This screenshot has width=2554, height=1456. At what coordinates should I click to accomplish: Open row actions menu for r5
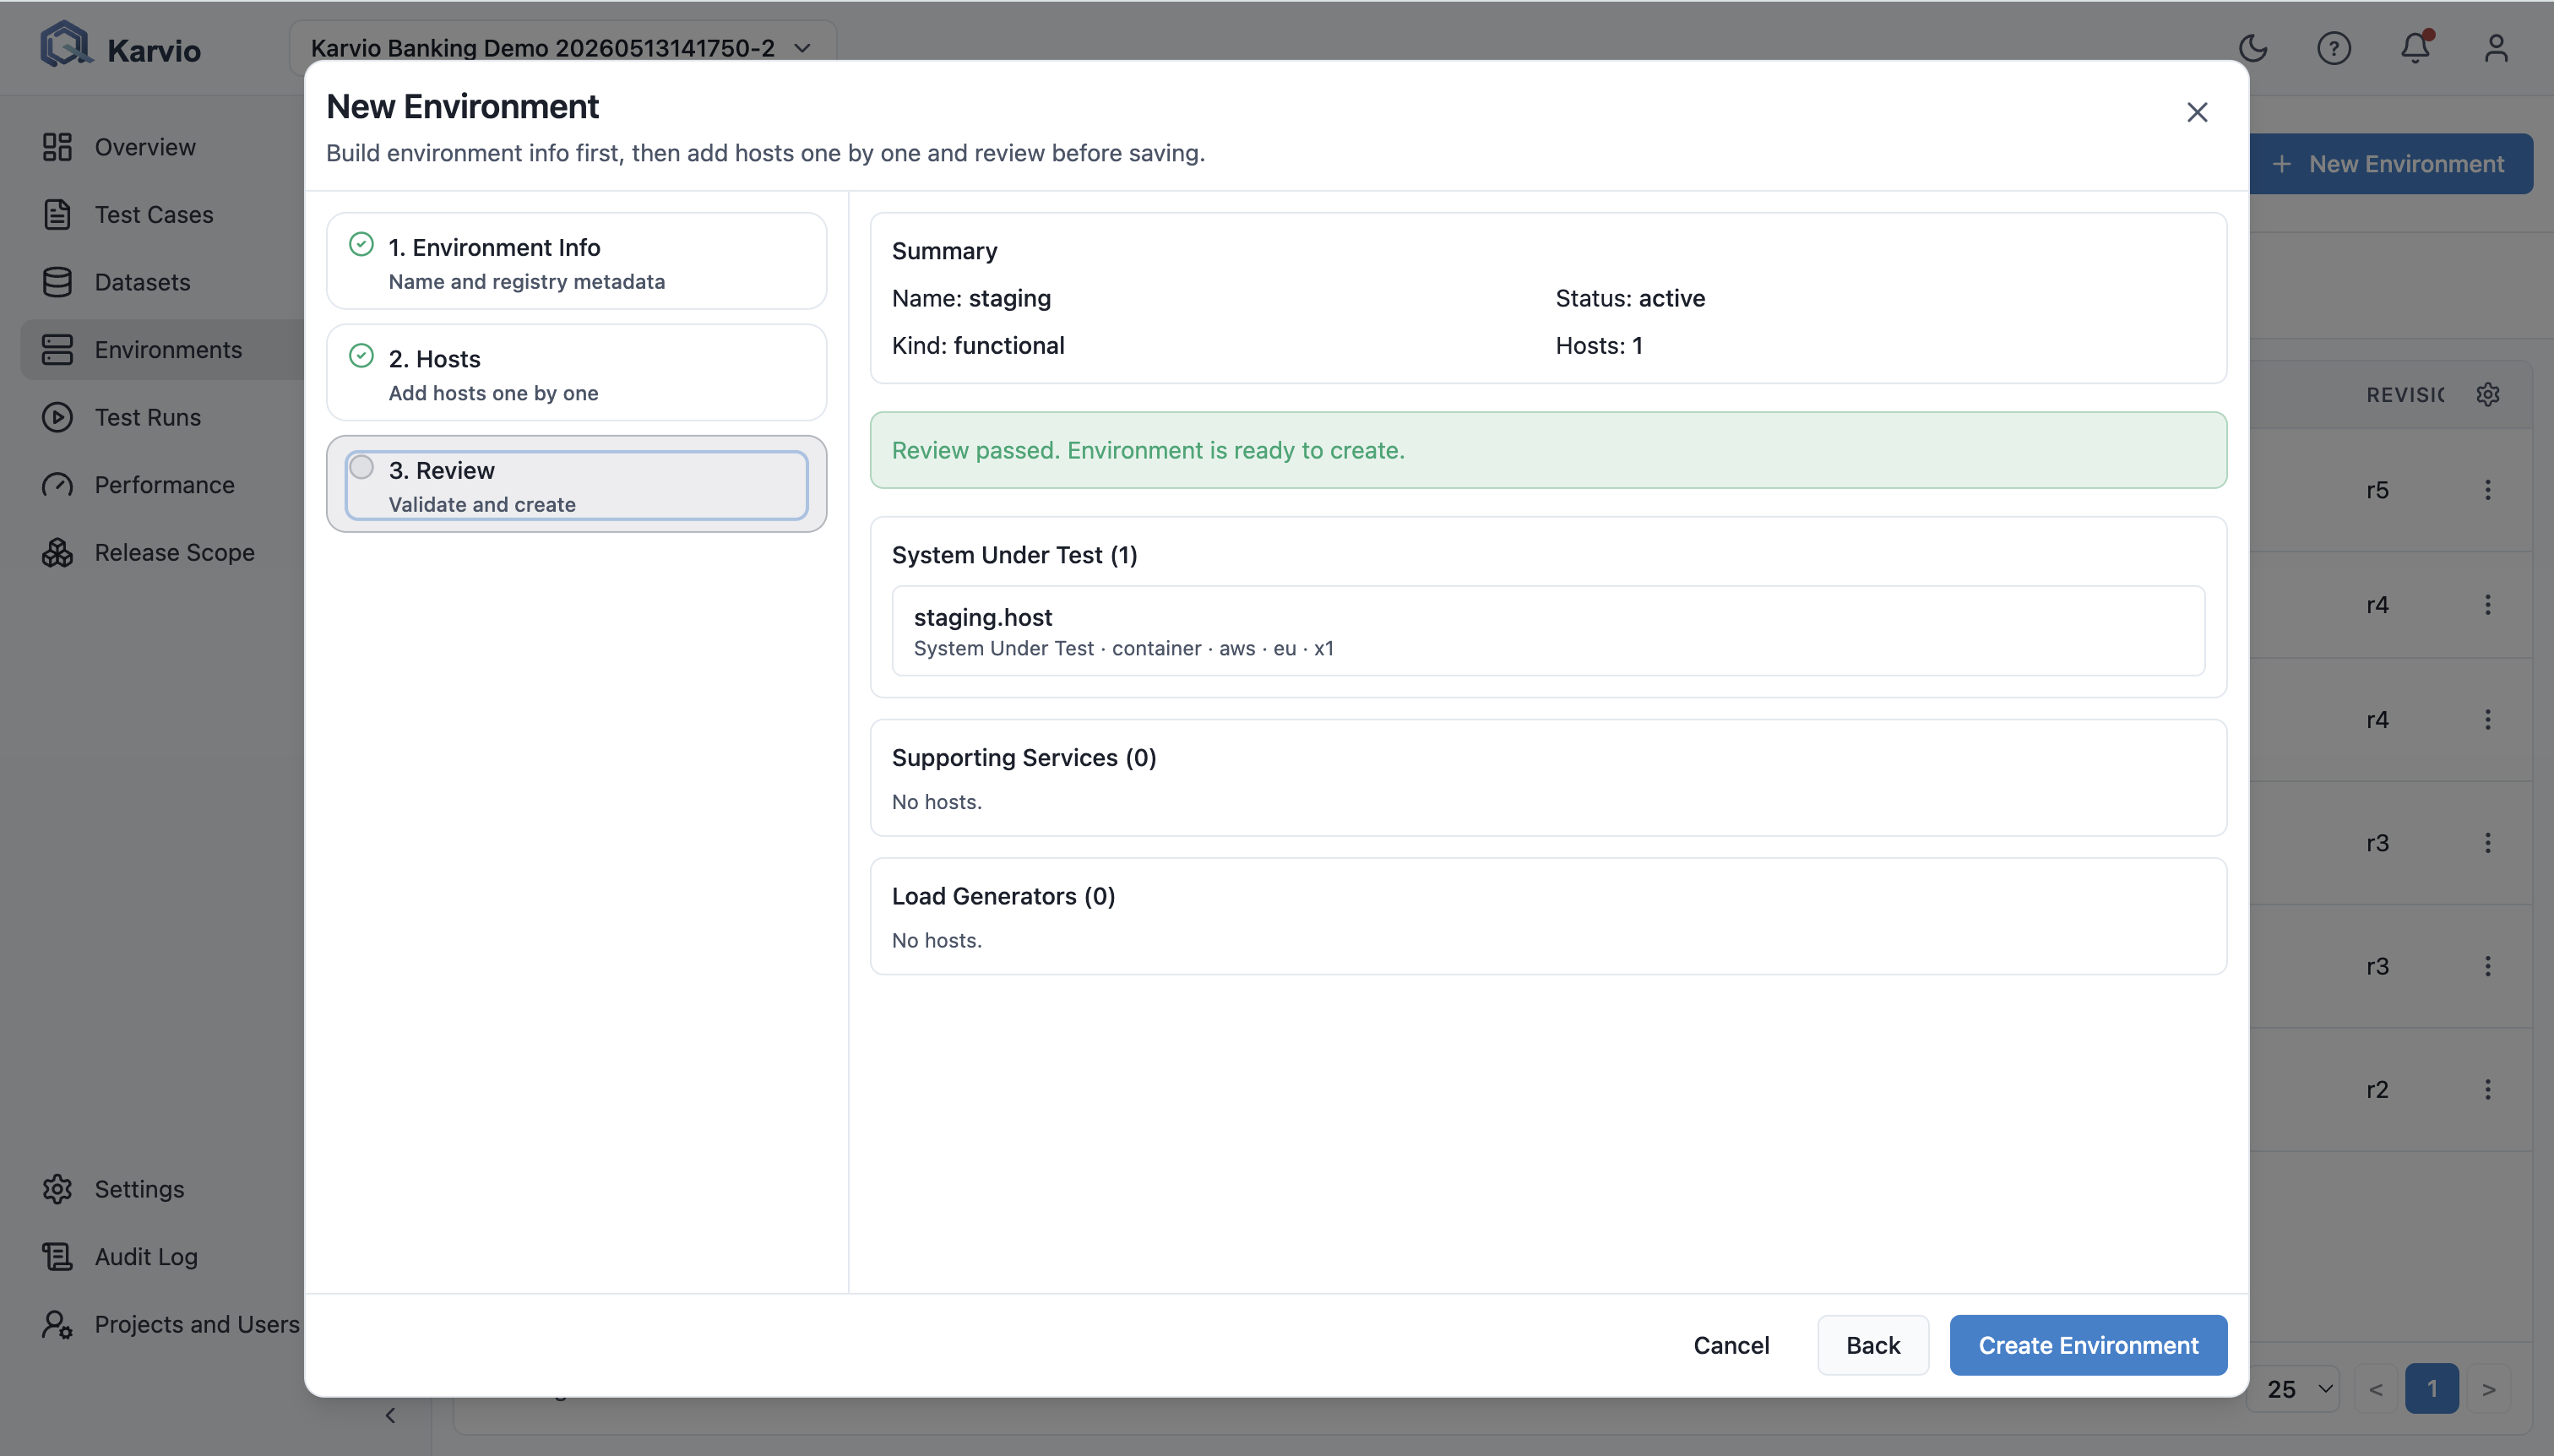2488,490
